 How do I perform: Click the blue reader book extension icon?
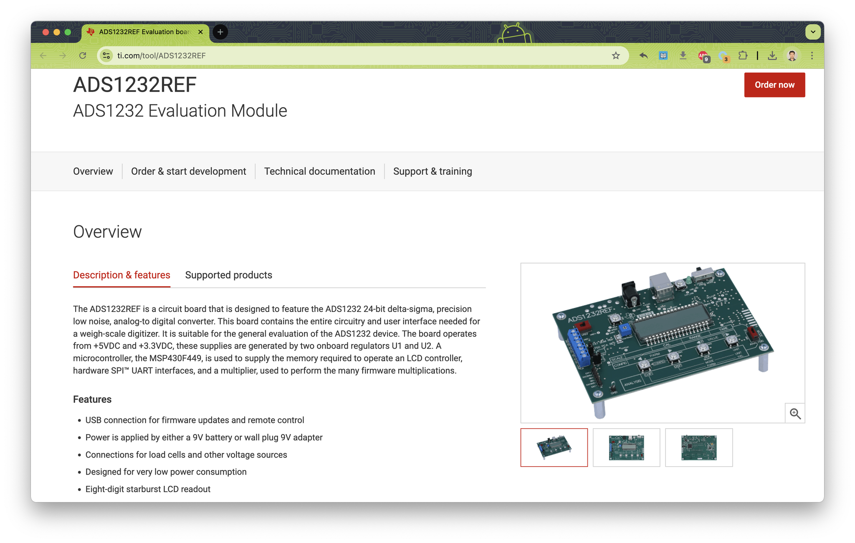663,55
